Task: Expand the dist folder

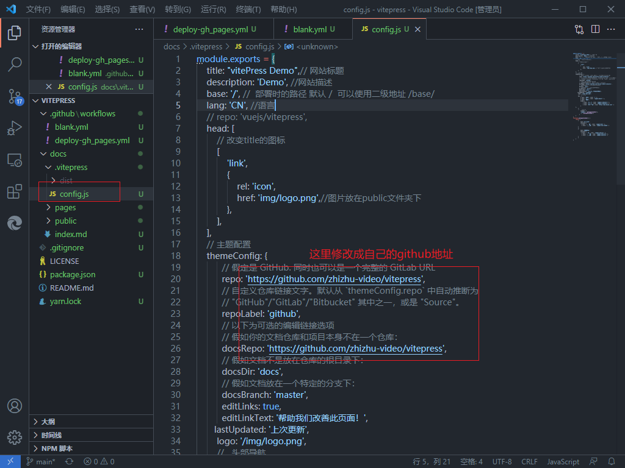Action: coord(92,180)
